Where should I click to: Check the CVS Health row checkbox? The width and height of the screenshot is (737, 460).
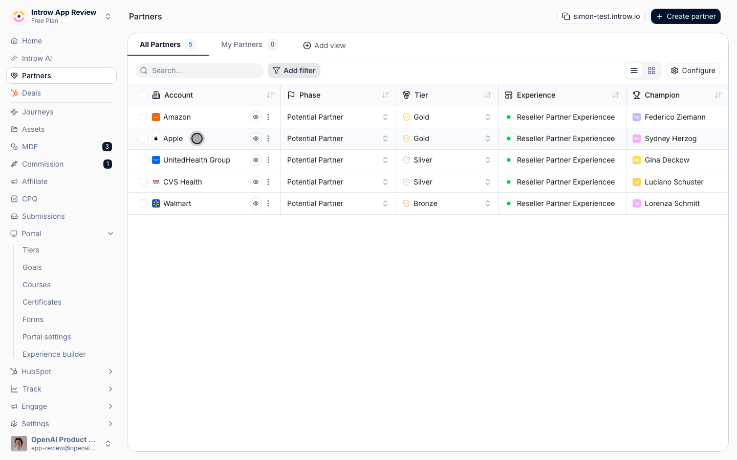coord(144,182)
